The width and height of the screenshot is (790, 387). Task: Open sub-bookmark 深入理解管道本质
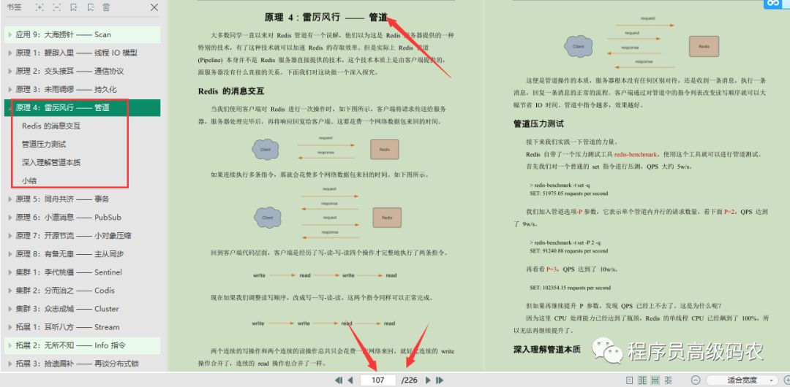(x=51, y=163)
